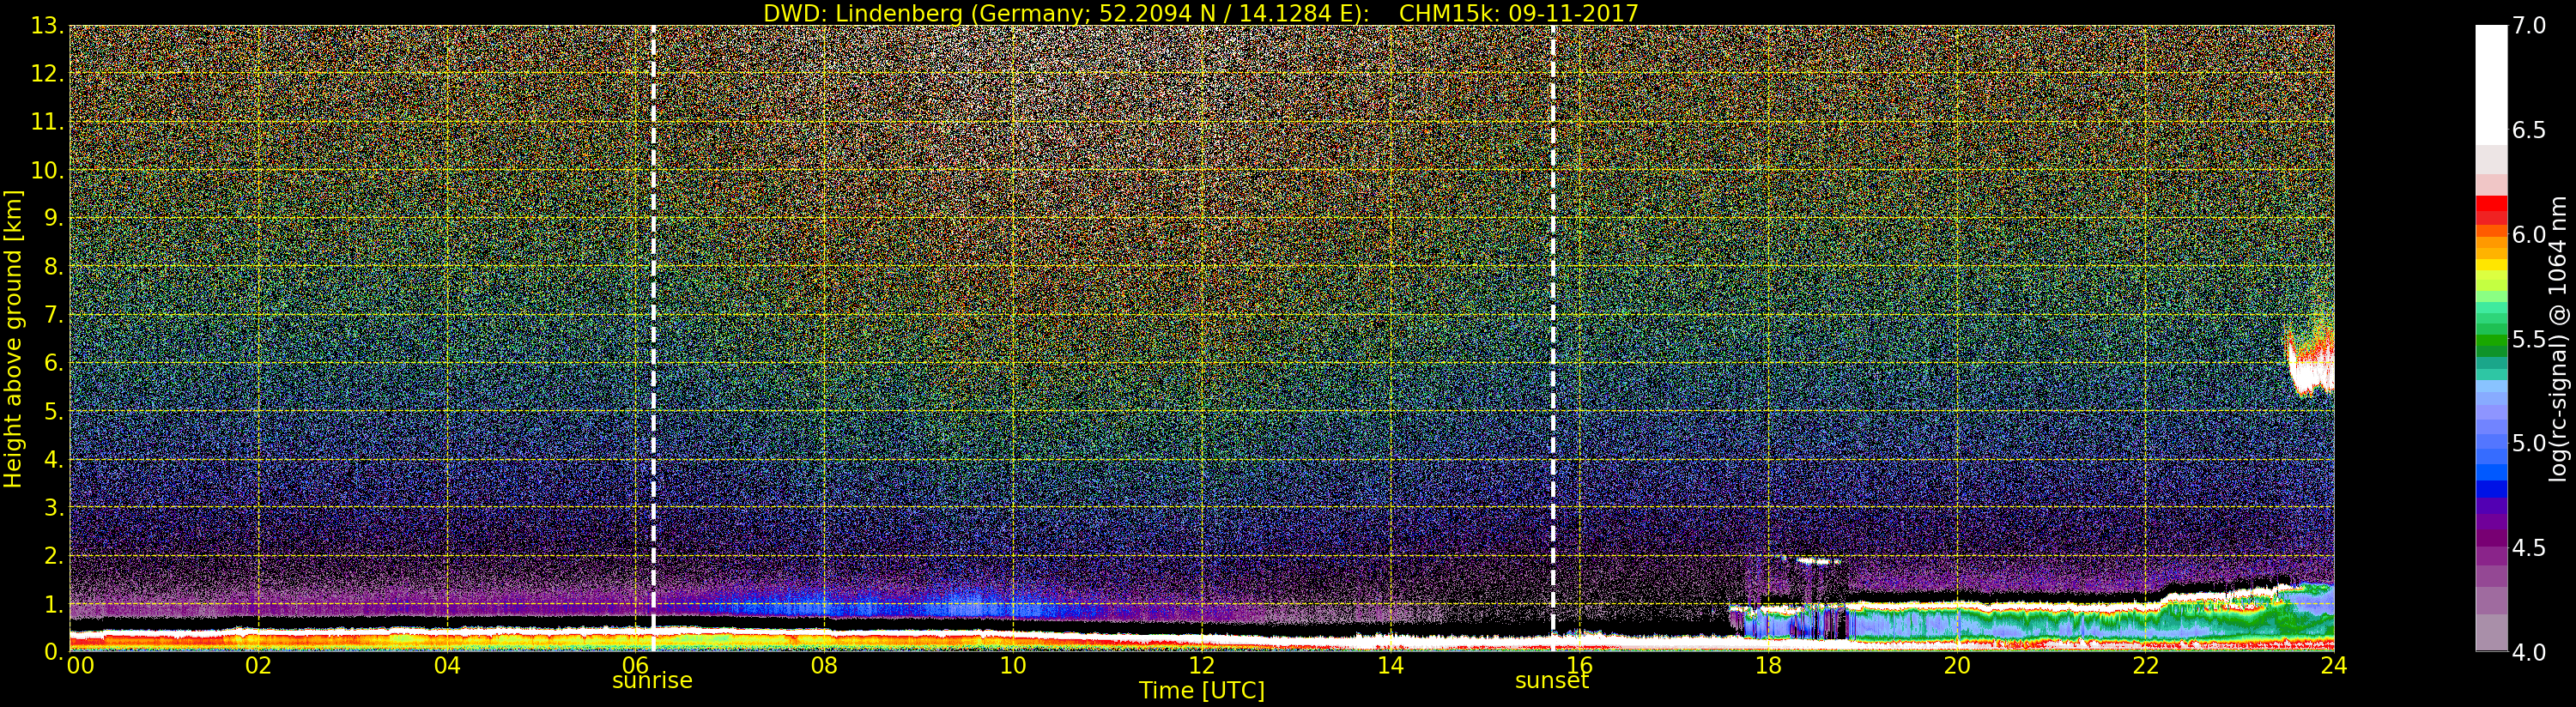Click the 'sunset' label below the time axis
The height and width of the screenshot is (707, 2576).
coord(1551,681)
